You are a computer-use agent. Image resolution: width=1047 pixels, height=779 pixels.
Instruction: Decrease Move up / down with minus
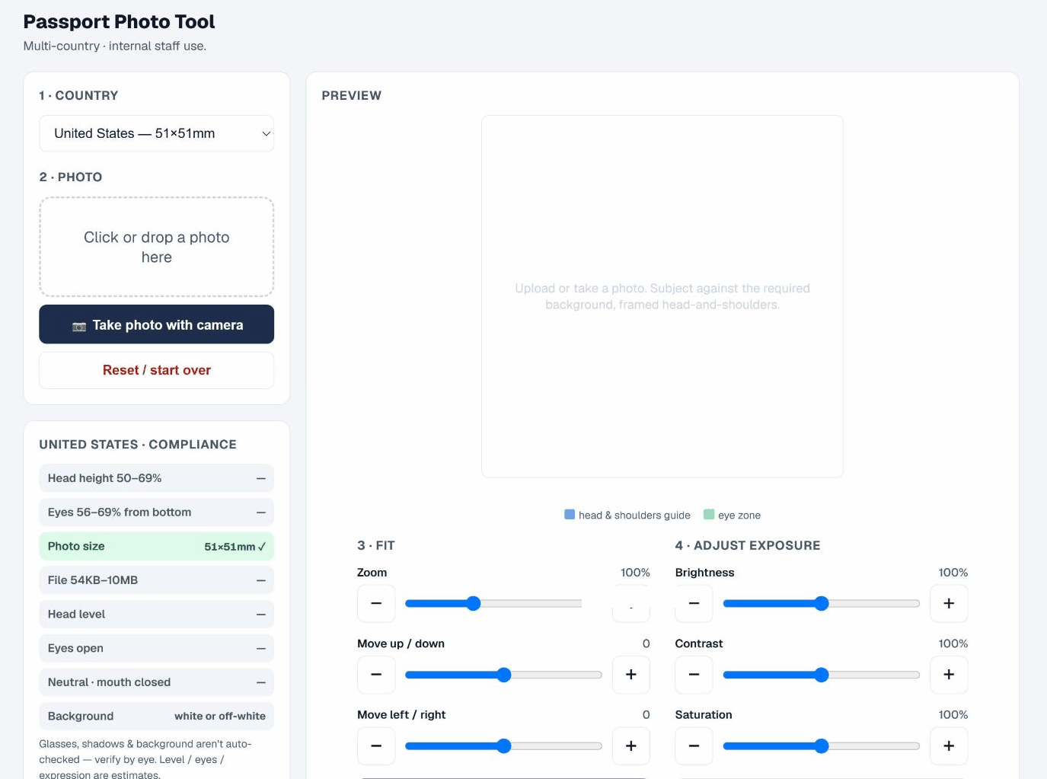[376, 675]
